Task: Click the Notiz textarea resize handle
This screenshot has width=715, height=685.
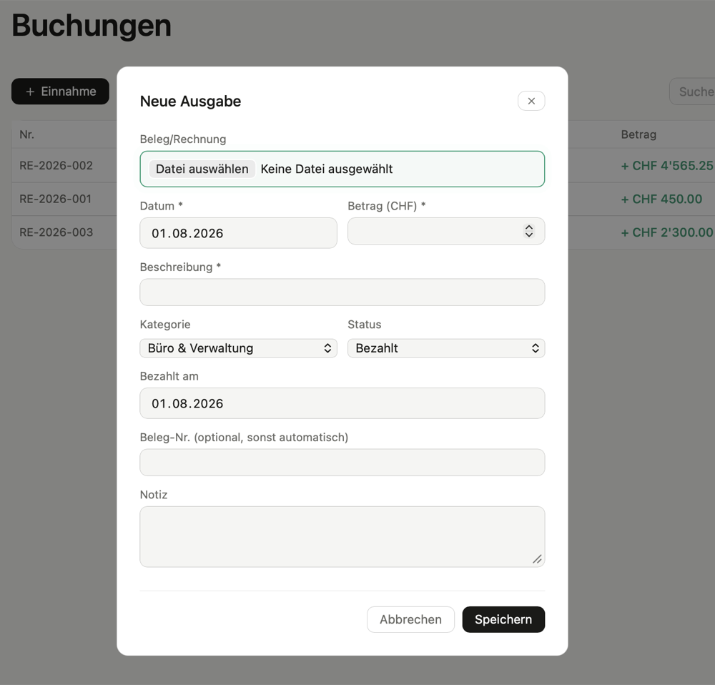Action: pos(537,559)
